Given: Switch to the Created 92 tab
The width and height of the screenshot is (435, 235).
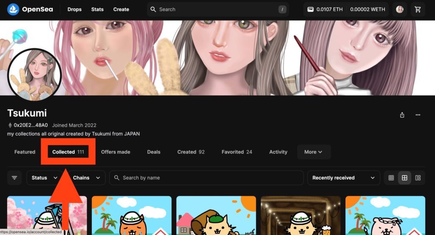Looking at the screenshot, I should pos(191,152).
